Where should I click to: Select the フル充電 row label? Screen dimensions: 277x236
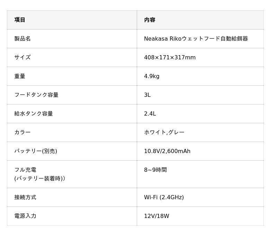pyautogui.click(x=39, y=174)
